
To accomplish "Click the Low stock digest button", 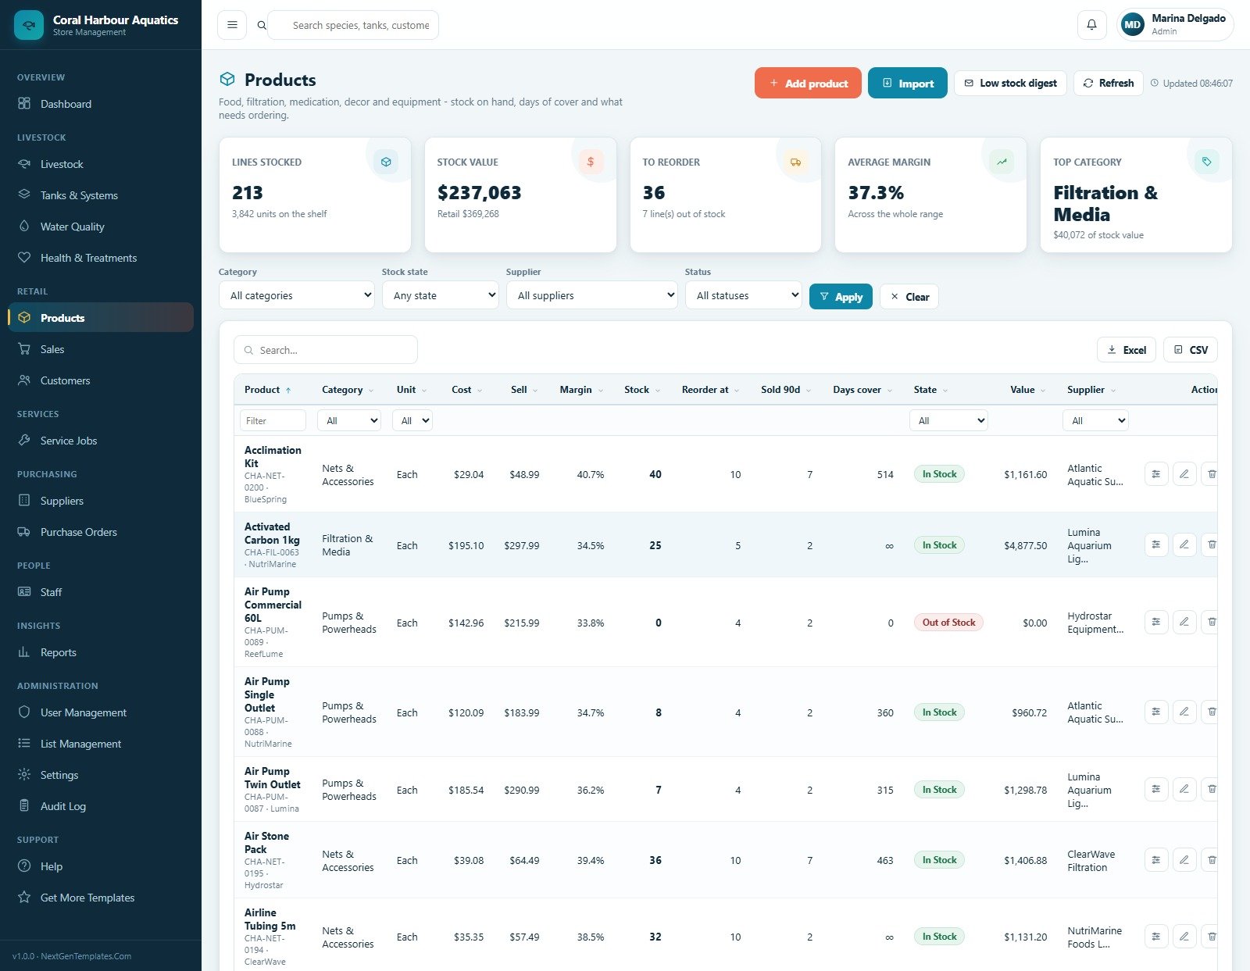I will 1010,83.
